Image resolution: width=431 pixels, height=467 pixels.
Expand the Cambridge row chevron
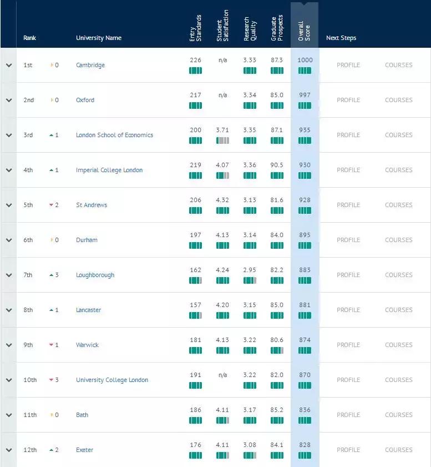pyautogui.click(x=9, y=65)
